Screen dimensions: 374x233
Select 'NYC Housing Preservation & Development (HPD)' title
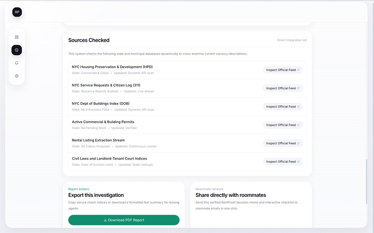point(112,67)
